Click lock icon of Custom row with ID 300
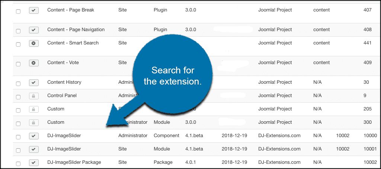 click(34, 123)
